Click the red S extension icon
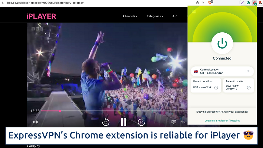Viewport: 263px width, 148px height. click(260, 3)
